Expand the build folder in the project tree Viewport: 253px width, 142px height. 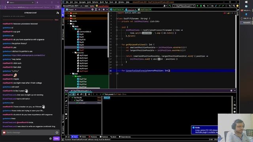[x=68, y=19]
